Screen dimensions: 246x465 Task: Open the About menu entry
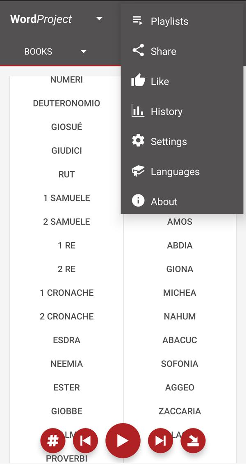click(164, 201)
